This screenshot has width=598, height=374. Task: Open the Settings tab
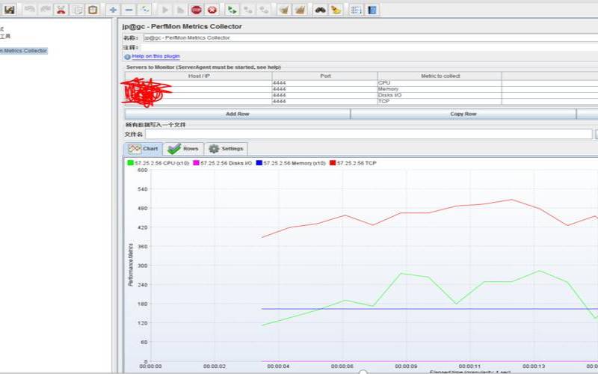[226, 149]
